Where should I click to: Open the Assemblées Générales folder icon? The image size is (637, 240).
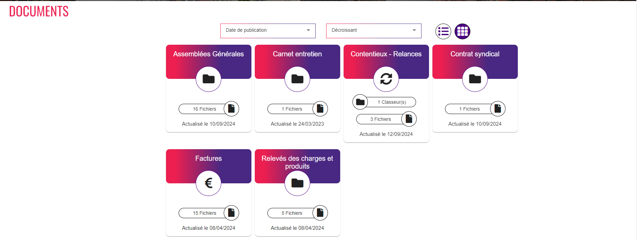208,79
